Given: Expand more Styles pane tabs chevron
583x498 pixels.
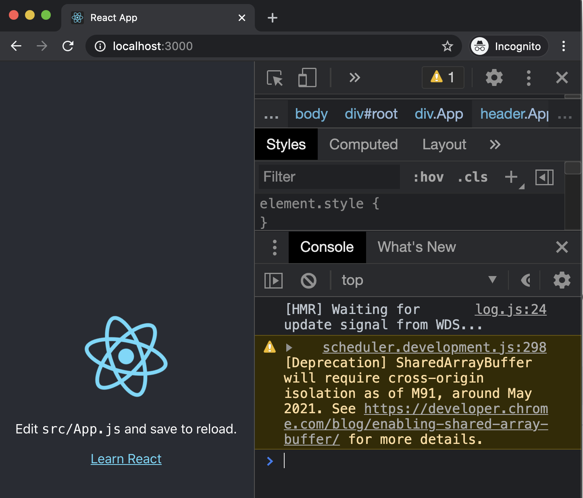Looking at the screenshot, I should tap(495, 144).
